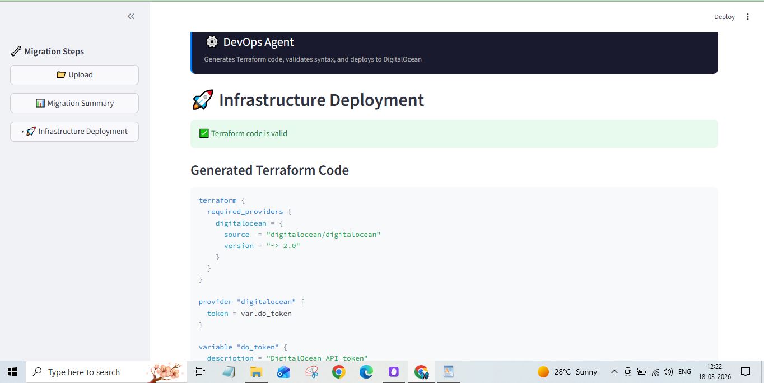Click the 'Infrastructure Deployment' page heading
The image size is (764, 383).
[322, 100]
